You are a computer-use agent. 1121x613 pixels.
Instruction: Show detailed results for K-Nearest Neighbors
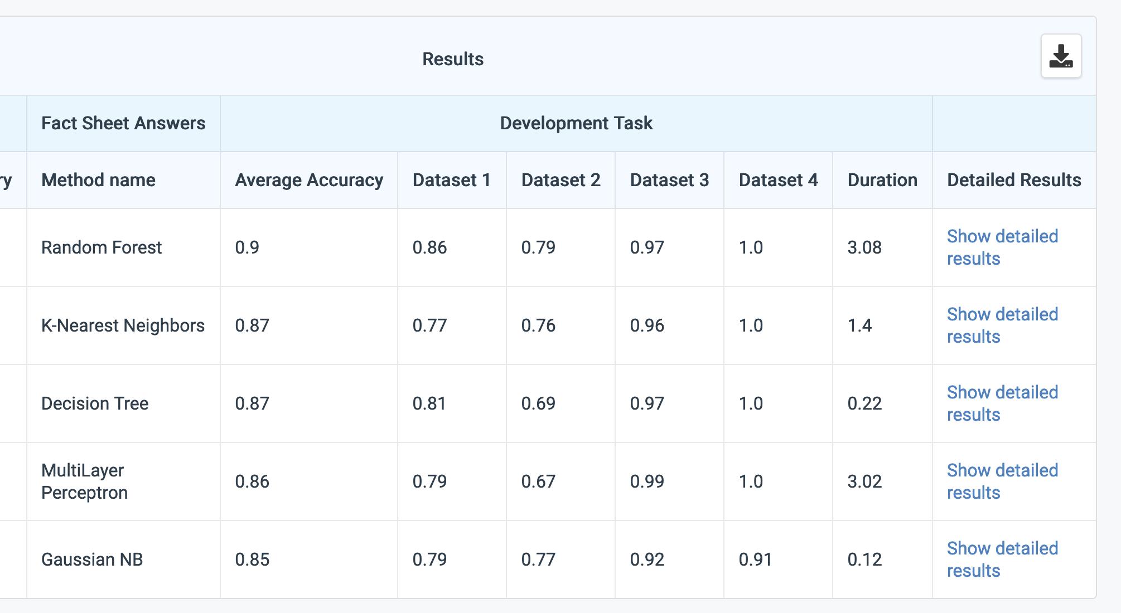coord(1002,325)
